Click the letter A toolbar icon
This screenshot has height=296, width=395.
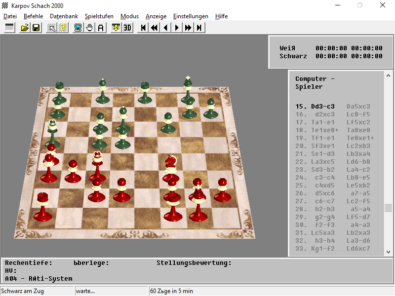click(101, 28)
